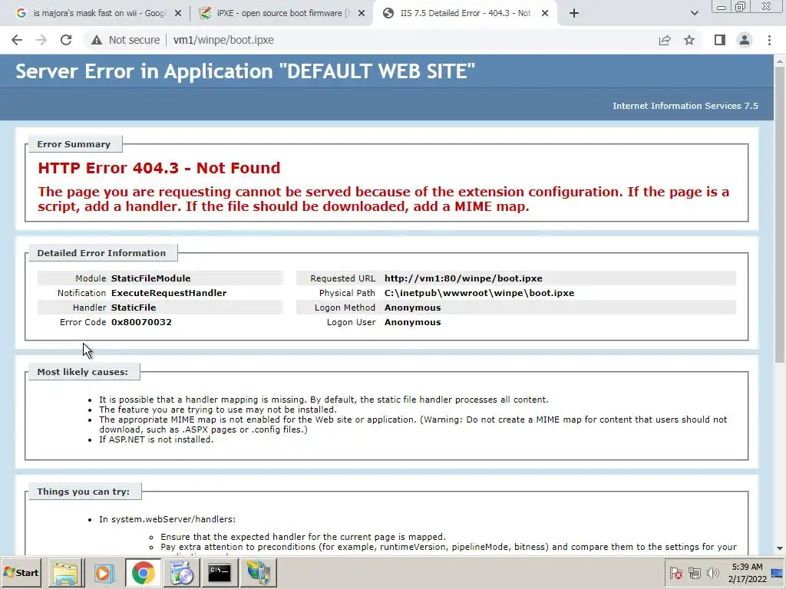
Task: Open the shielded network taskbar program
Action: 258,572
